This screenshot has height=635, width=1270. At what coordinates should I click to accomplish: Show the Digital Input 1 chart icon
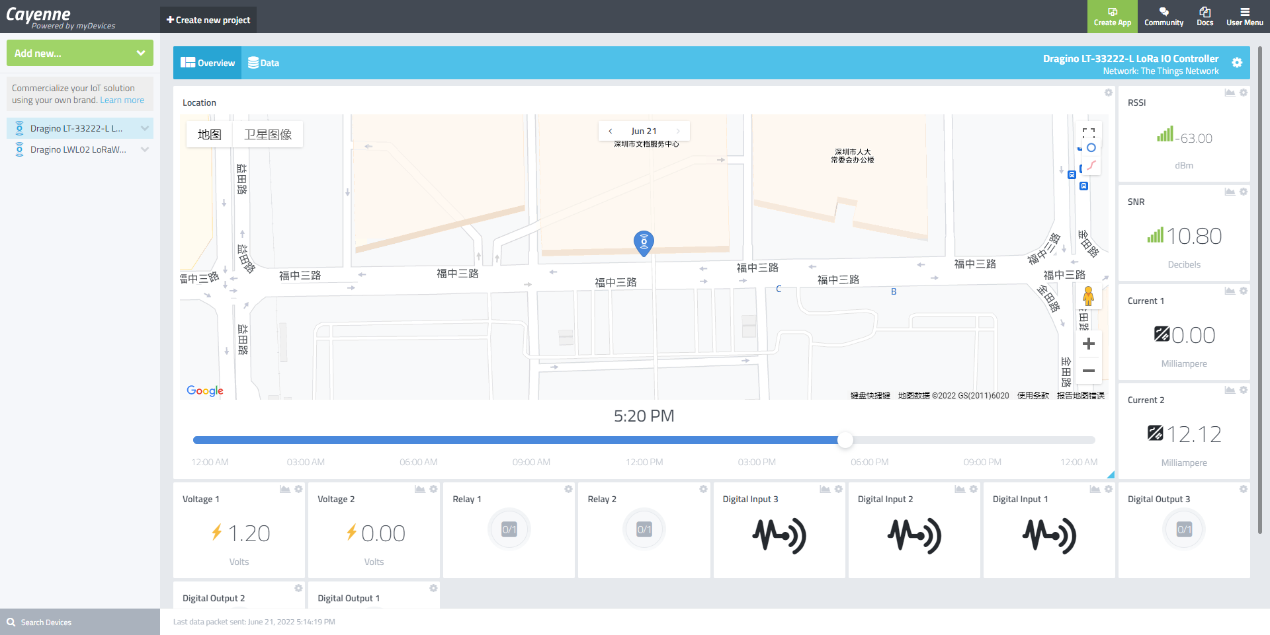(x=1095, y=489)
